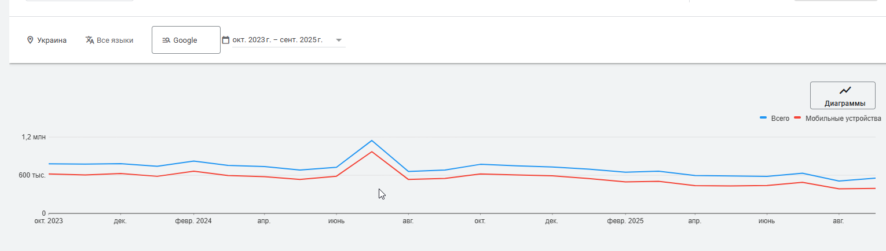
Task: Open the окт. 2023 – сент. 2025 date selector
Action: [277, 40]
